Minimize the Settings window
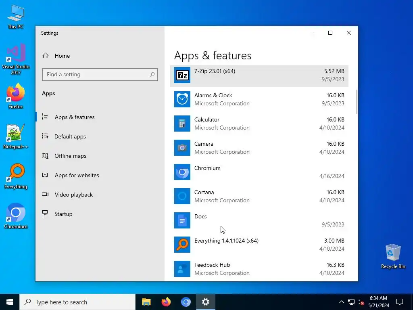 coord(312,33)
